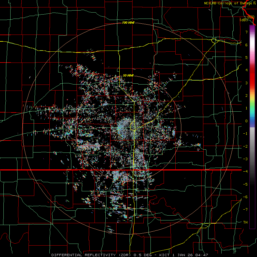Click the color scale label 7

point(246,32)
